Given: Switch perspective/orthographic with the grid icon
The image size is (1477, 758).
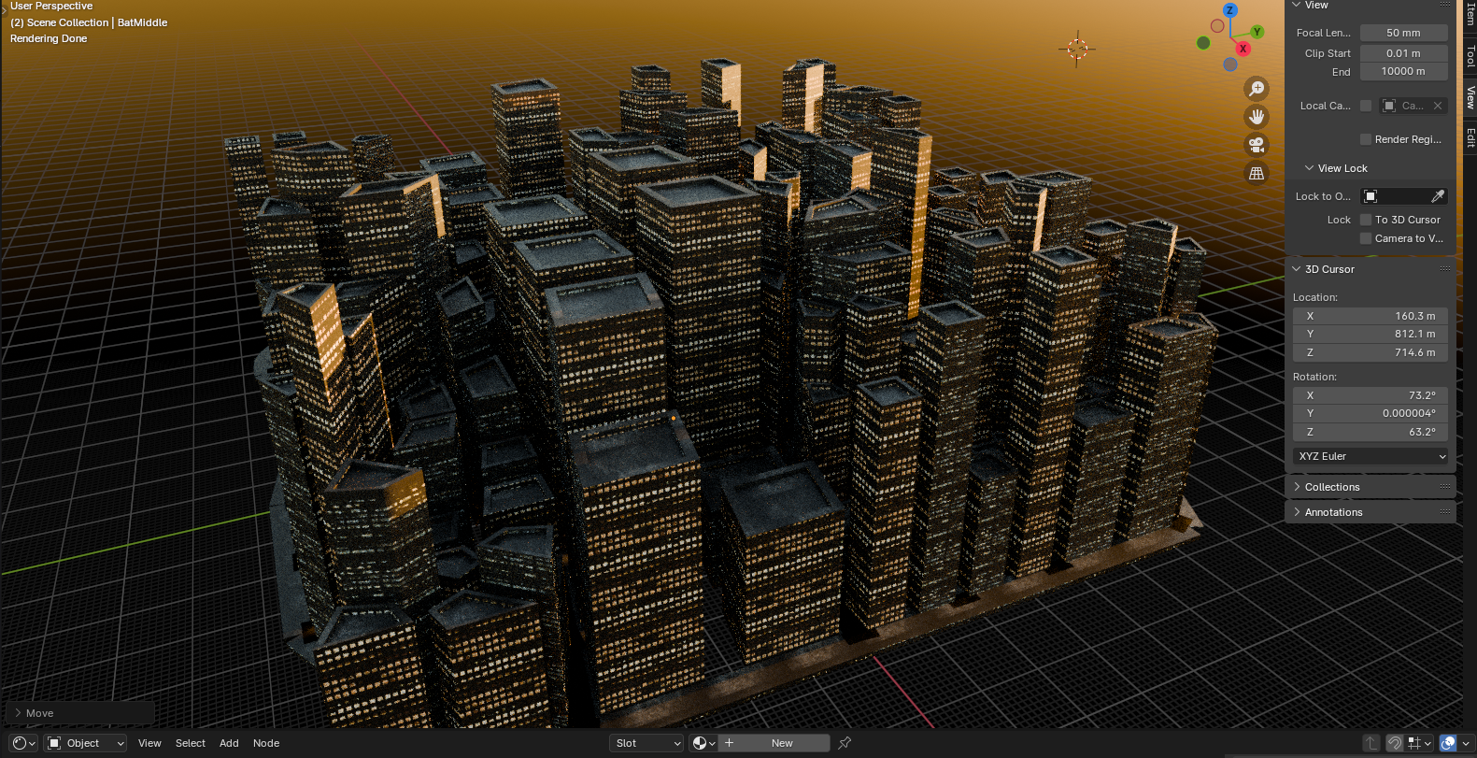Looking at the screenshot, I should pyautogui.click(x=1257, y=173).
